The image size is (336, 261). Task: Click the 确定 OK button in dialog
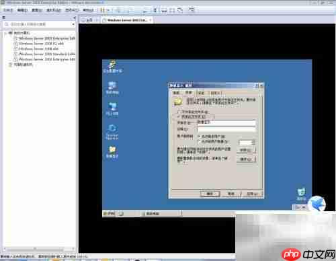pos(210,194)
